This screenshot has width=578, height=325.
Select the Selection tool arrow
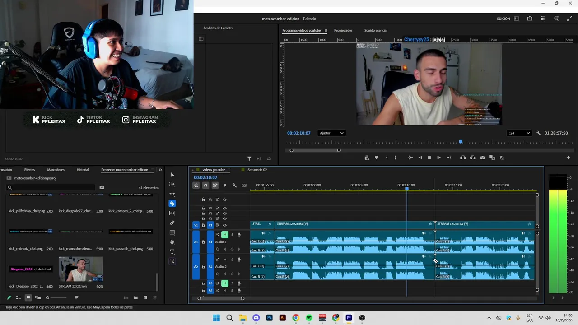point(172,175)
